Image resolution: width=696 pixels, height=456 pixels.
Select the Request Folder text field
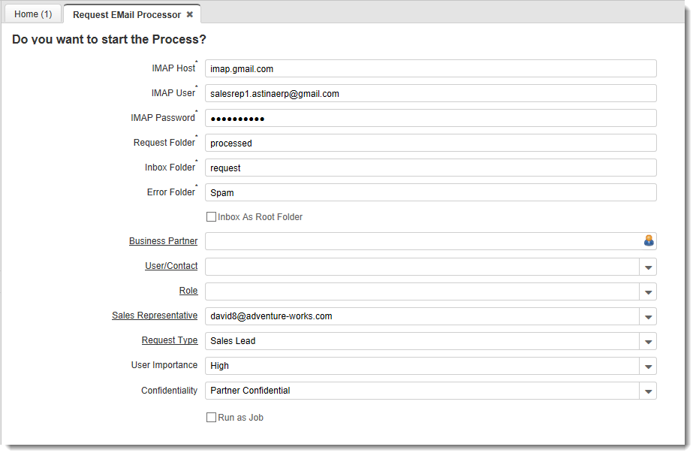click(x=430, y=143)
